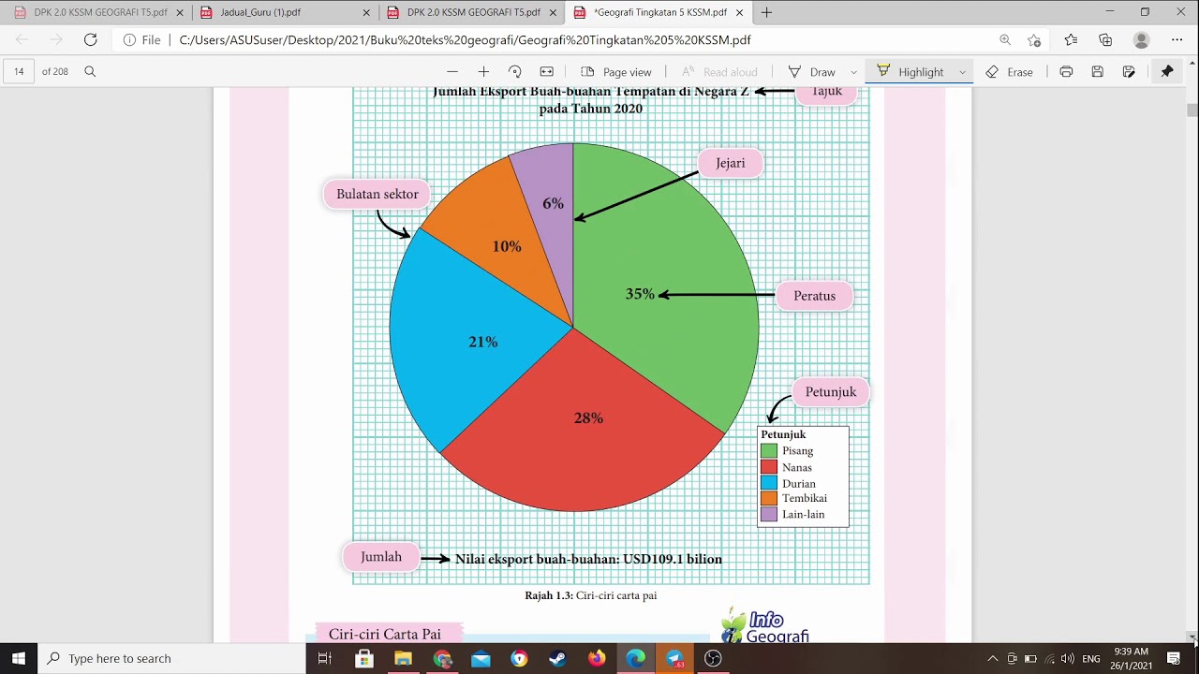Click the page number field showing 14
Viewport: 1199px width, 674px height.
(19, 71)
